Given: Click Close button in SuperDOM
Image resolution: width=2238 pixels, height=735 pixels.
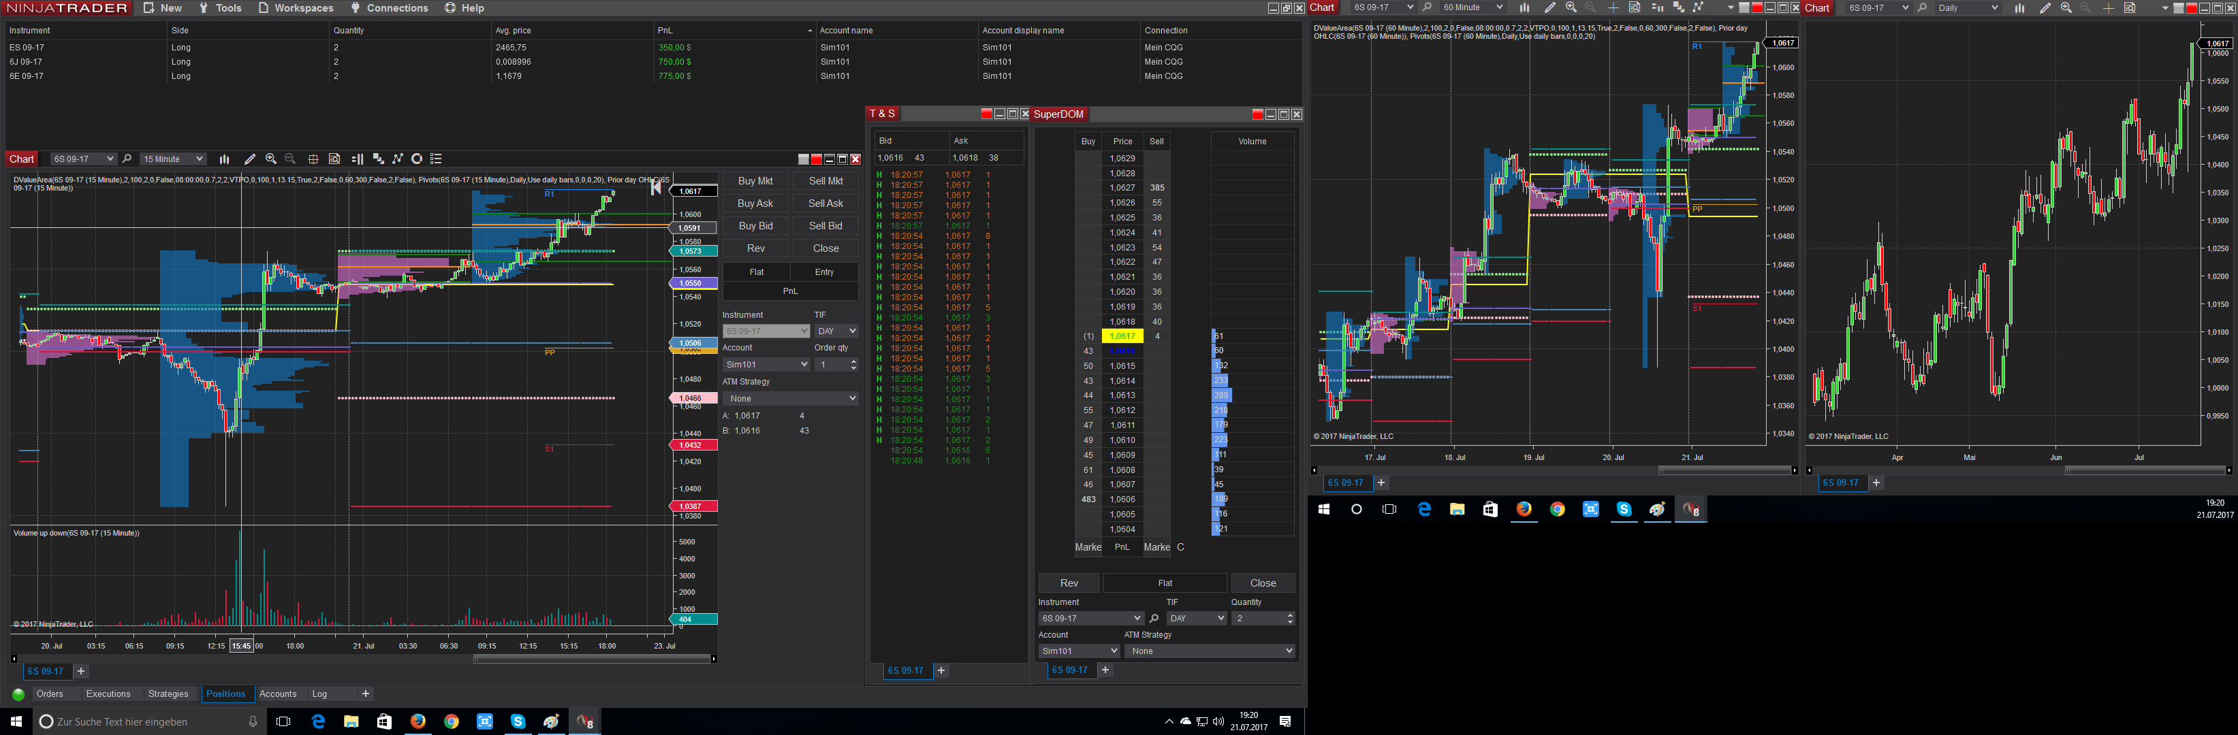Looking at the screenshot, I should (1263, 583).
